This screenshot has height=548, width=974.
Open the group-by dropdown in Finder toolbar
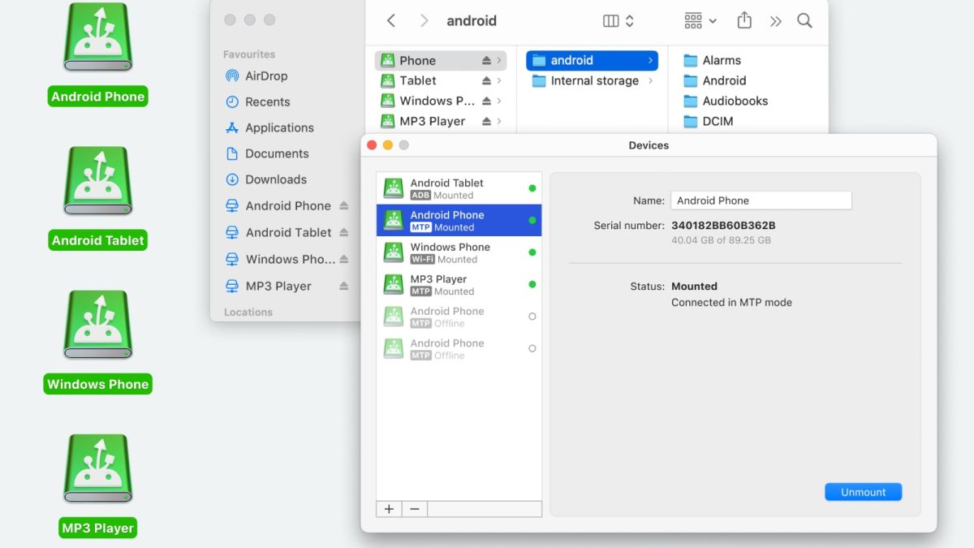(x=700, y=21)
